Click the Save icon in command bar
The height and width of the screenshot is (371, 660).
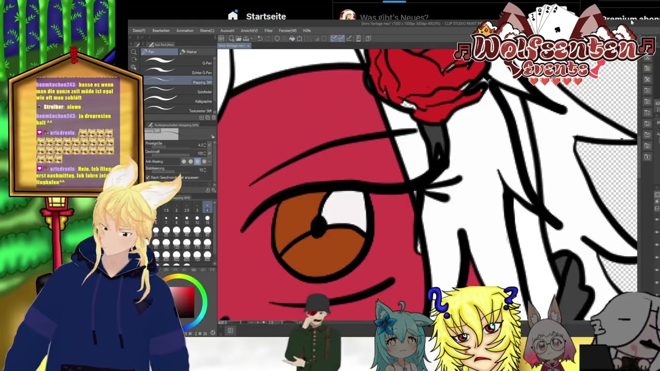(x=246, y=38)
